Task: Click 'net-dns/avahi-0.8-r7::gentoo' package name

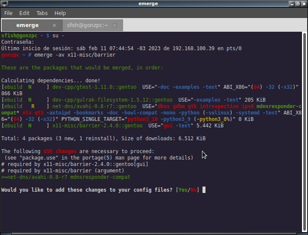Action: [94, 106]
